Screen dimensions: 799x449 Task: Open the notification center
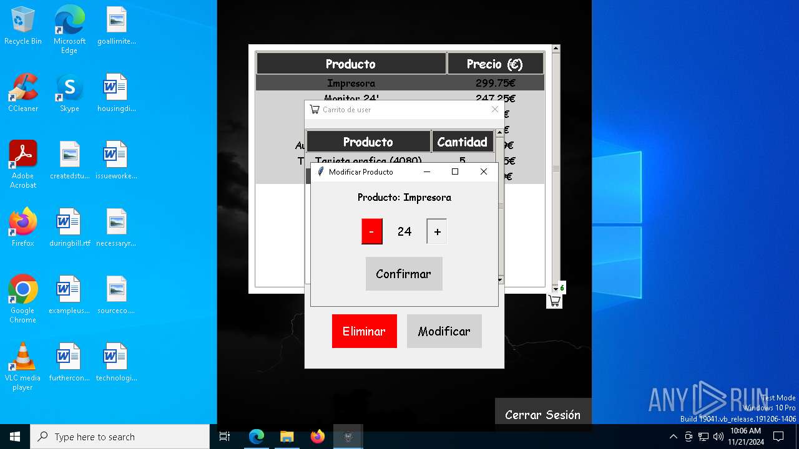(x=778, y=437)
